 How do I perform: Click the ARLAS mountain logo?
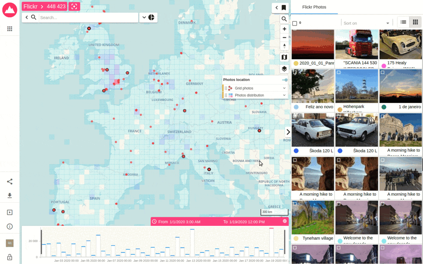(10, 10)
